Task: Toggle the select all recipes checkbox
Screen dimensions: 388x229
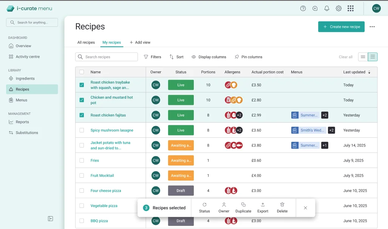Action: coord(82,72)
